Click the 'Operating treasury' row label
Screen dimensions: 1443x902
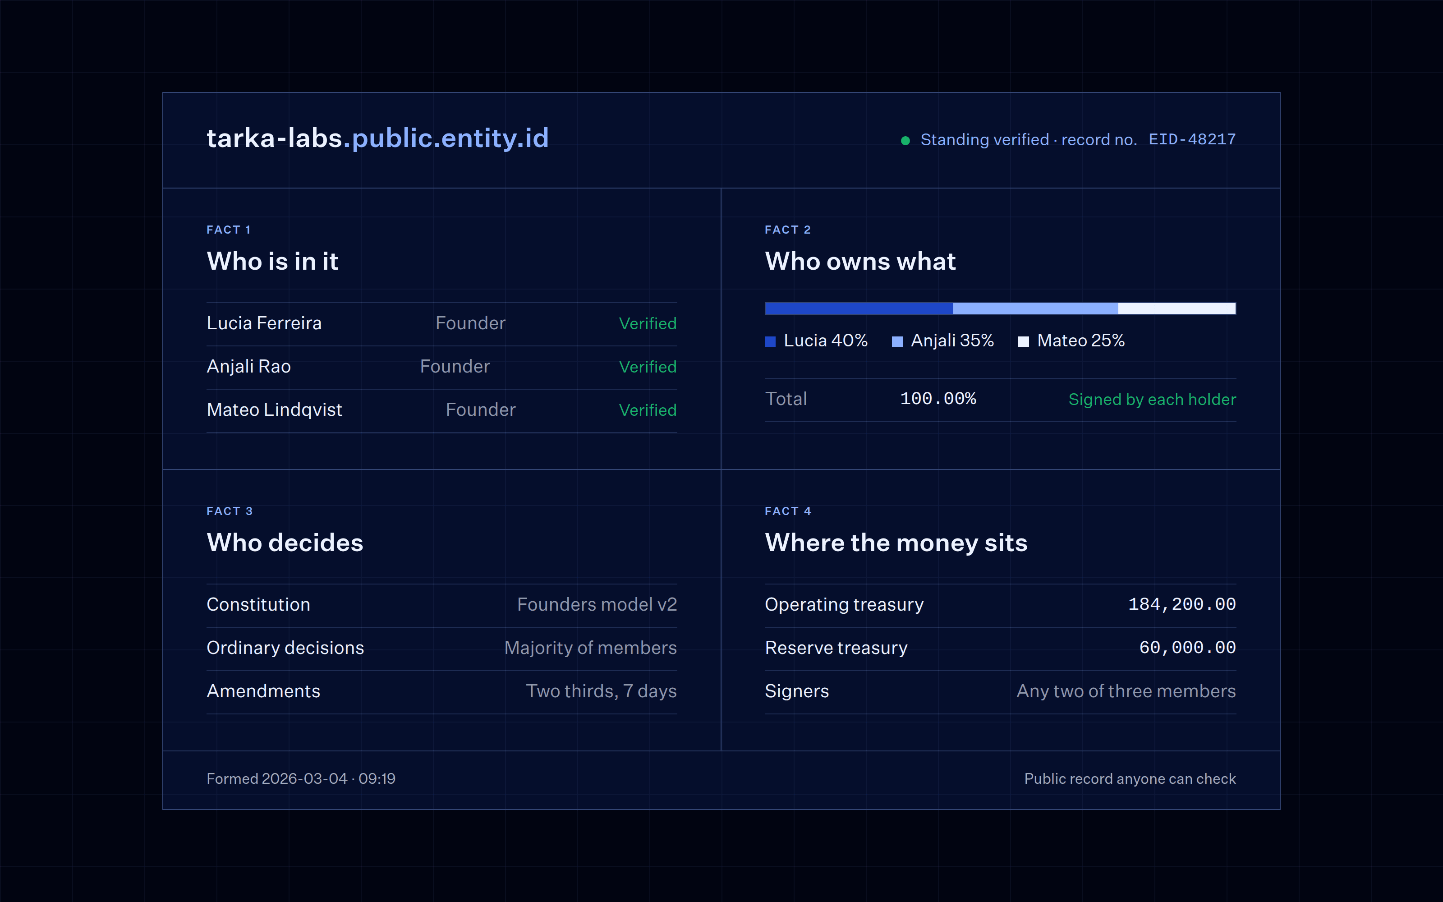click(x=844, y=605)
